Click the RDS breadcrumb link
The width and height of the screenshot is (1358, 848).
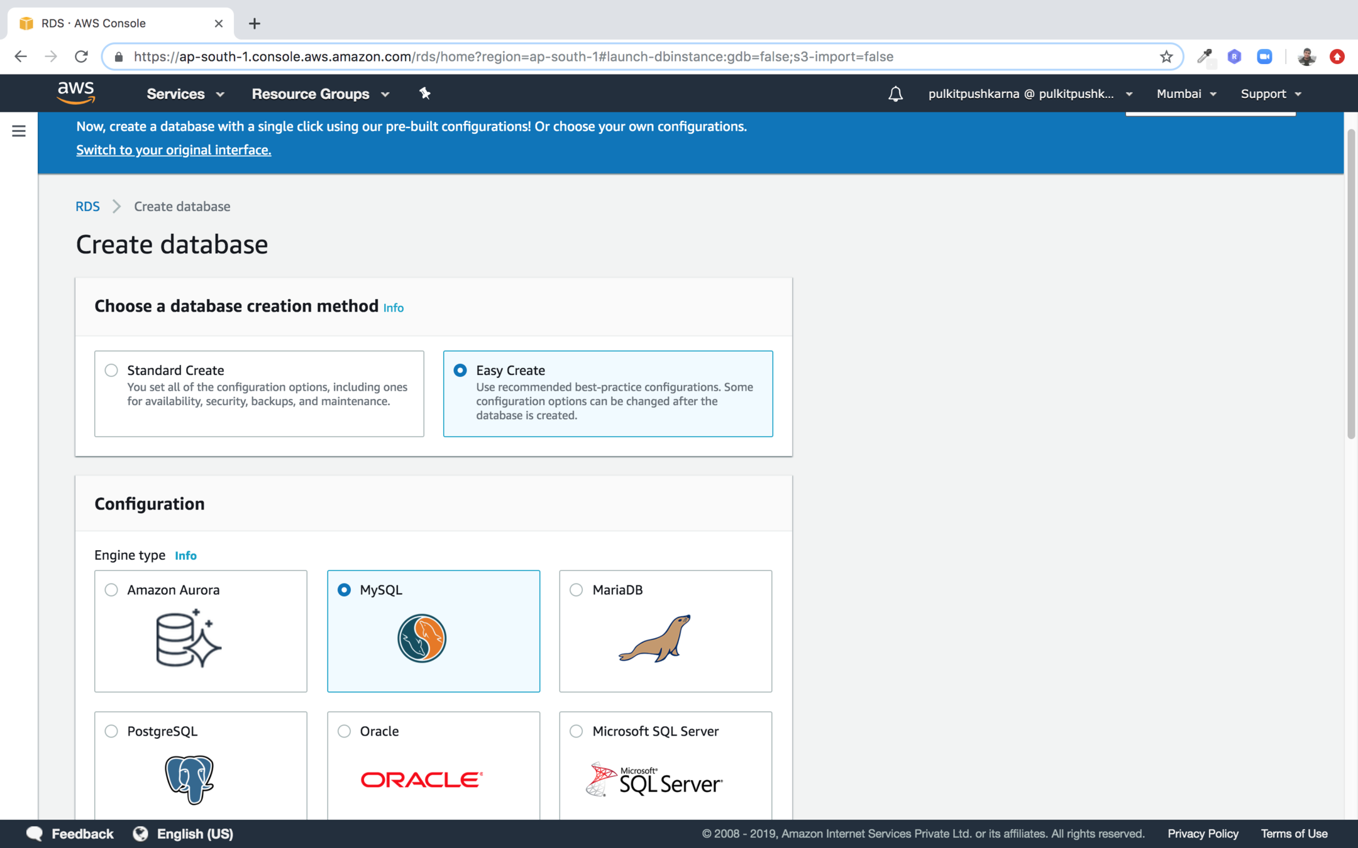87,206
